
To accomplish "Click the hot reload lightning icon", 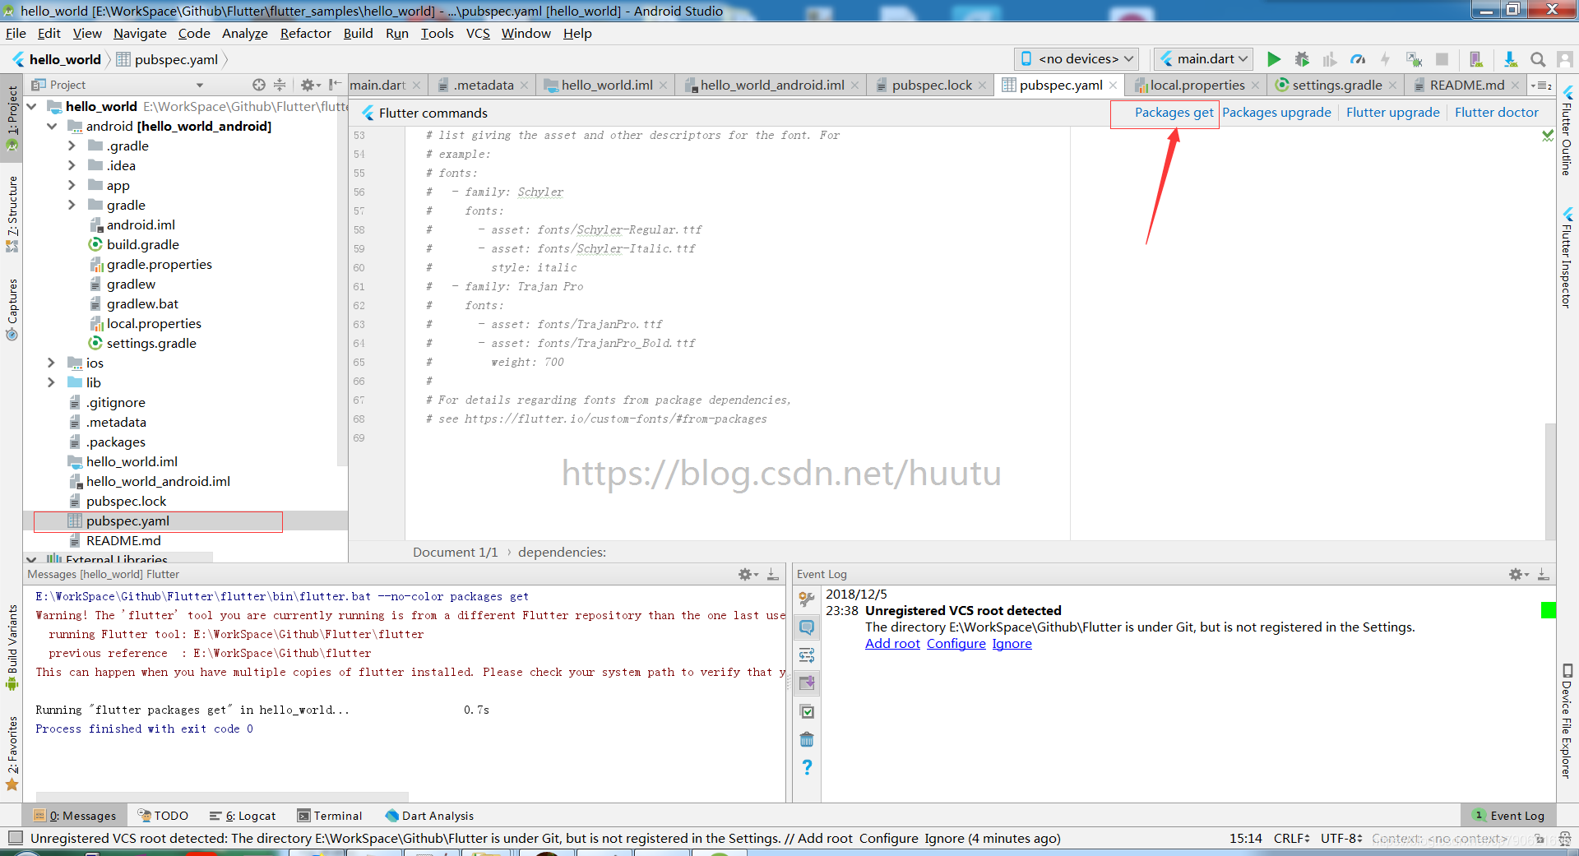I will [x=1385, y=59].
